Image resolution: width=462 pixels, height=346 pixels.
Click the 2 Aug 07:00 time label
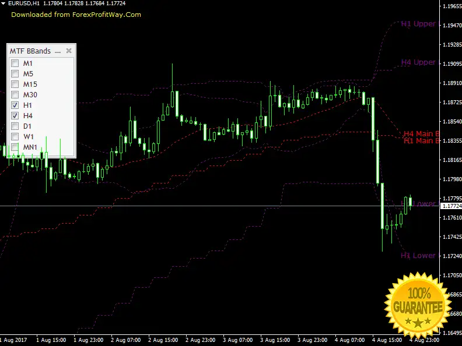tap(126, 340)
